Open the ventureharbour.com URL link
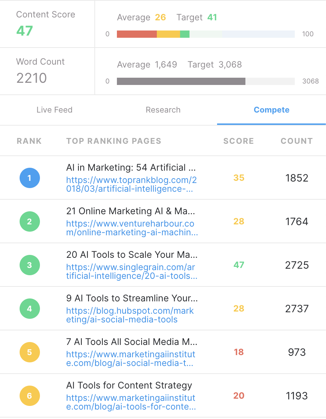Image resolution: width=326 pixels, height=419 pixels. (x=132, y=228)
